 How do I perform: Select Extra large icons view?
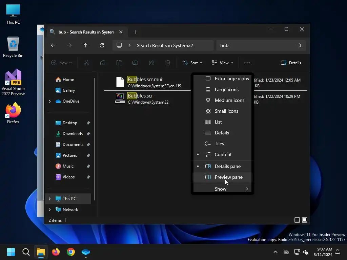pos(222,79)
